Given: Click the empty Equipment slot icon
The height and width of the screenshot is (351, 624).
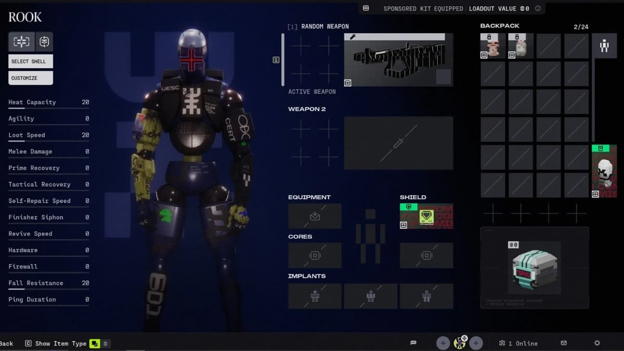Looking at the screenshot, I should pos(315,216).
